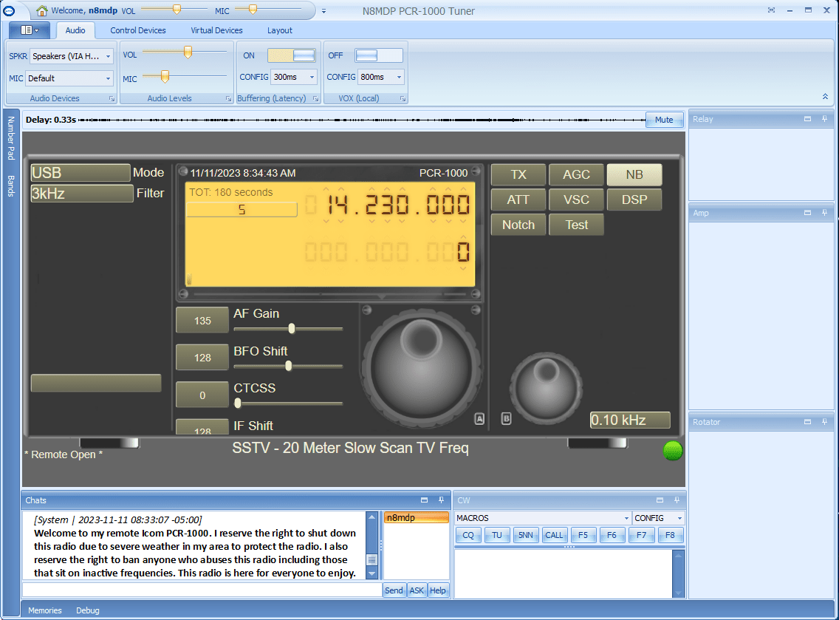
Task: Click the chat Help button
Action: pos(438,590)
